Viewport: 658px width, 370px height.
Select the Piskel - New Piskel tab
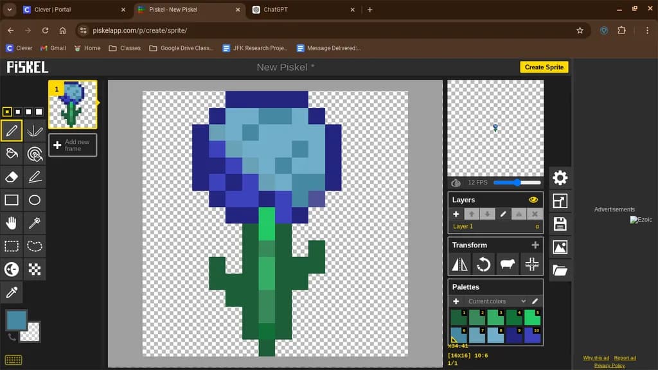tap(190, 10)
